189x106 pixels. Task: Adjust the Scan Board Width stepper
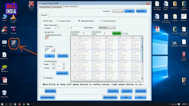pyautogui.click(x=64, y=64)
